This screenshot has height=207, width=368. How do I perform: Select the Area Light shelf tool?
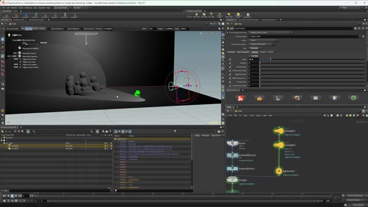(x=211, y=15)
